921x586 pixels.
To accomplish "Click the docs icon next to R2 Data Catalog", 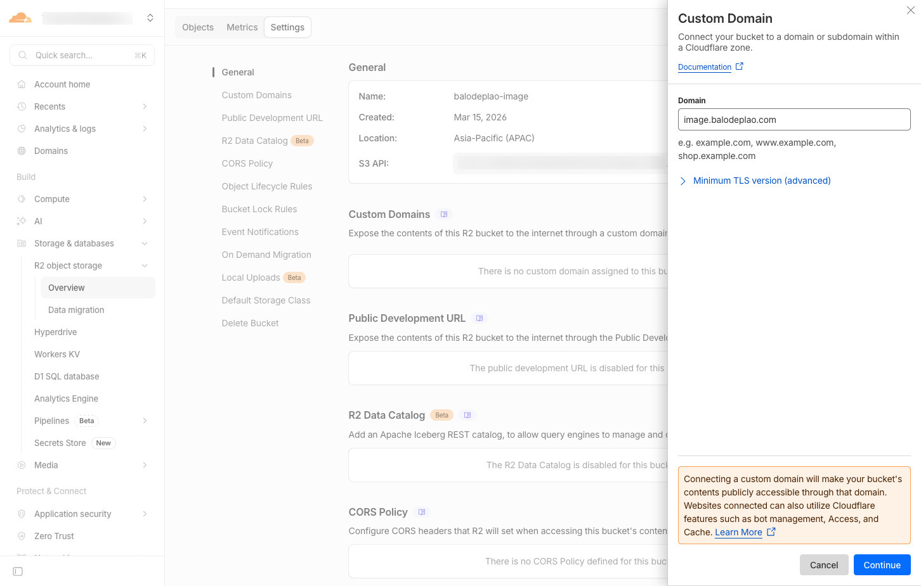I will 467,416.
